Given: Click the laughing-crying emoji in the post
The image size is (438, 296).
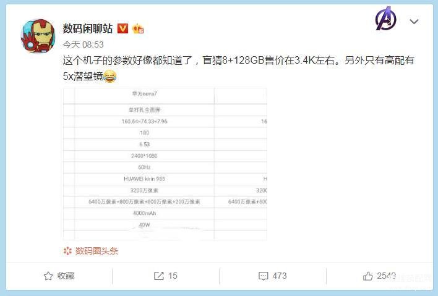Looking at the screenshot, I should [110, 76].
